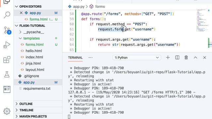The width and height of the screenshot is (212, 119).
Task: Open the terminal panel more actions ellipsis
Action: point(90,58)
